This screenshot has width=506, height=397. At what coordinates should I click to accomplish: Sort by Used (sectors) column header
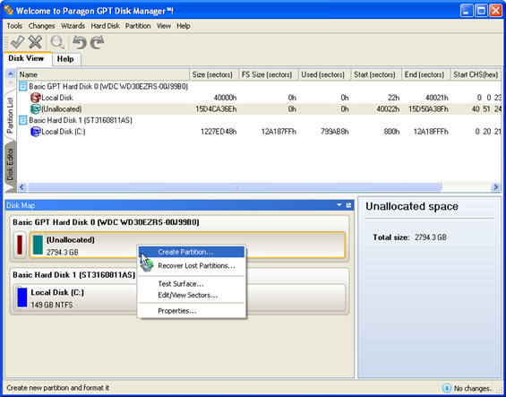(x=325, y=74)
